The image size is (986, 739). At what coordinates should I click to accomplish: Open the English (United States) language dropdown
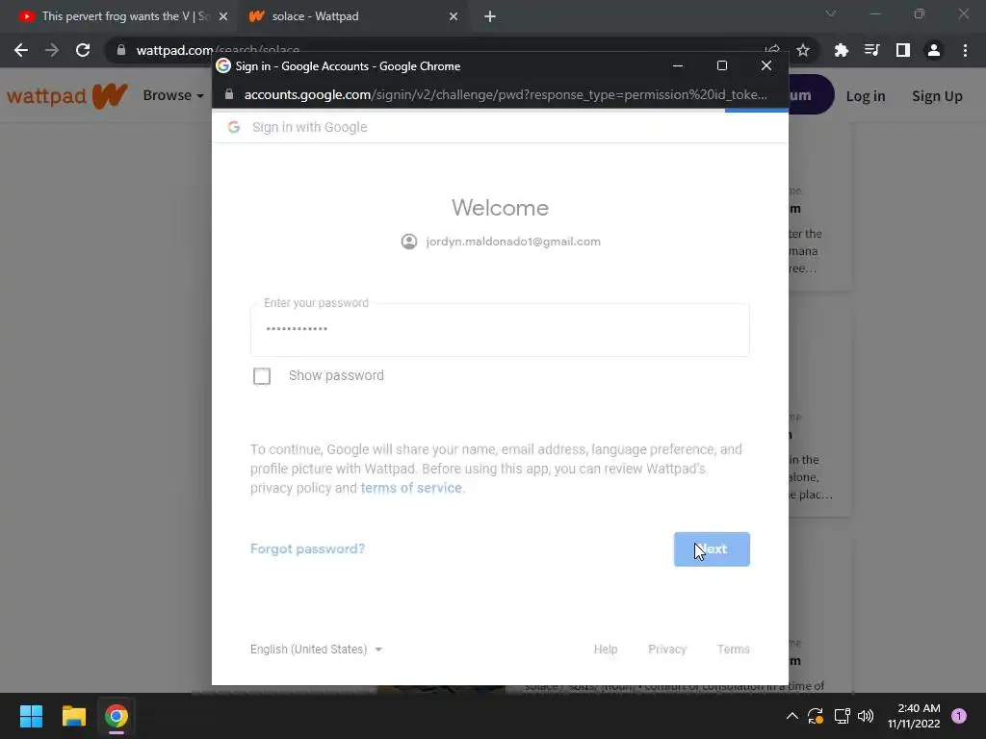pos(316,650)
